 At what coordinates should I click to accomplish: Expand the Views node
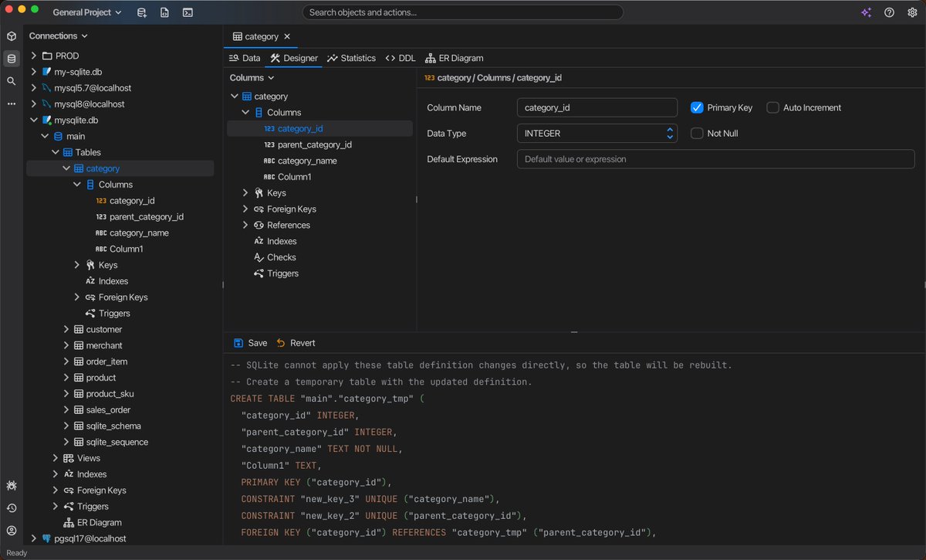pyautogui.click(x=56, y=458)
